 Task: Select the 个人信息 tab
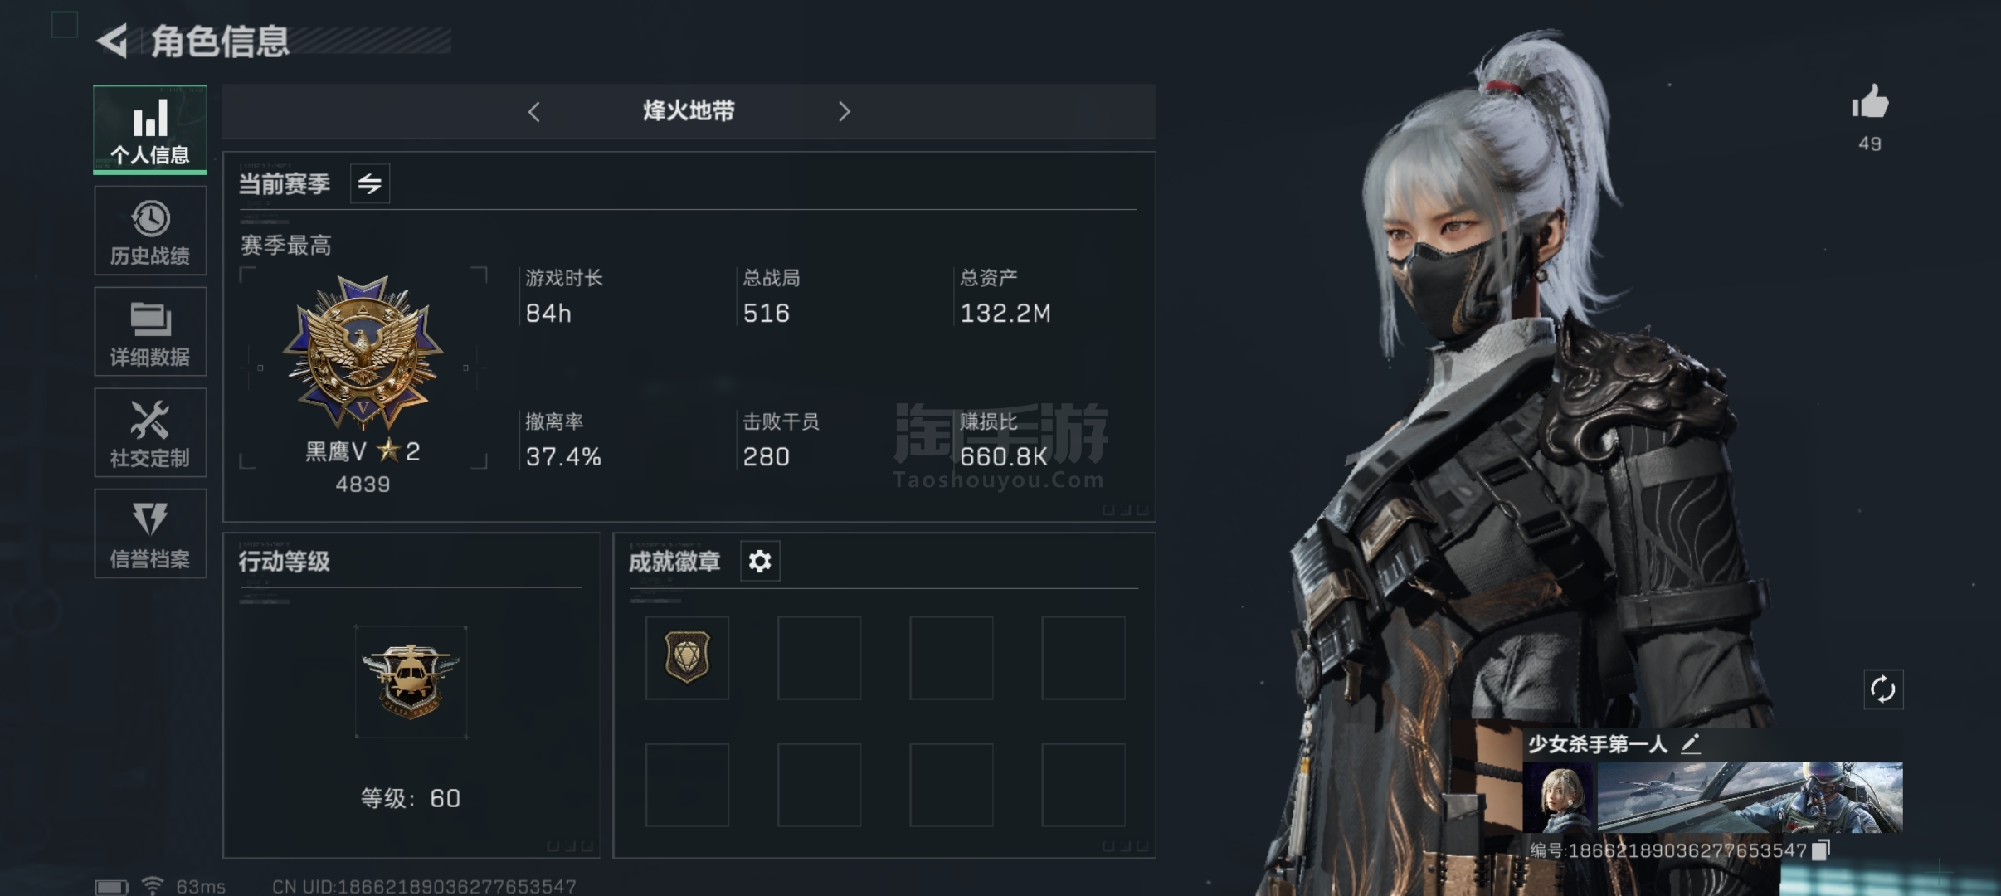pos(150,130)
